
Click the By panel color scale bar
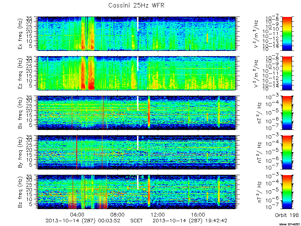click(287, 153)
